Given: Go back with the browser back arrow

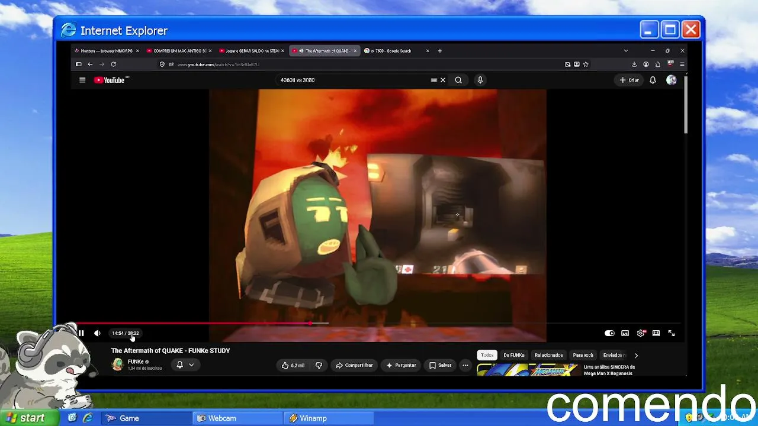Looking at the screenshot, I should click(x=90, y=64).
